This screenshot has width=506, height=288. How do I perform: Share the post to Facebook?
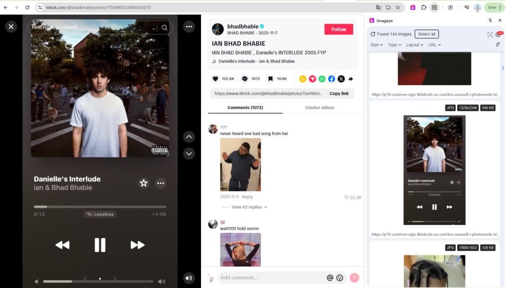pos(332,78)
